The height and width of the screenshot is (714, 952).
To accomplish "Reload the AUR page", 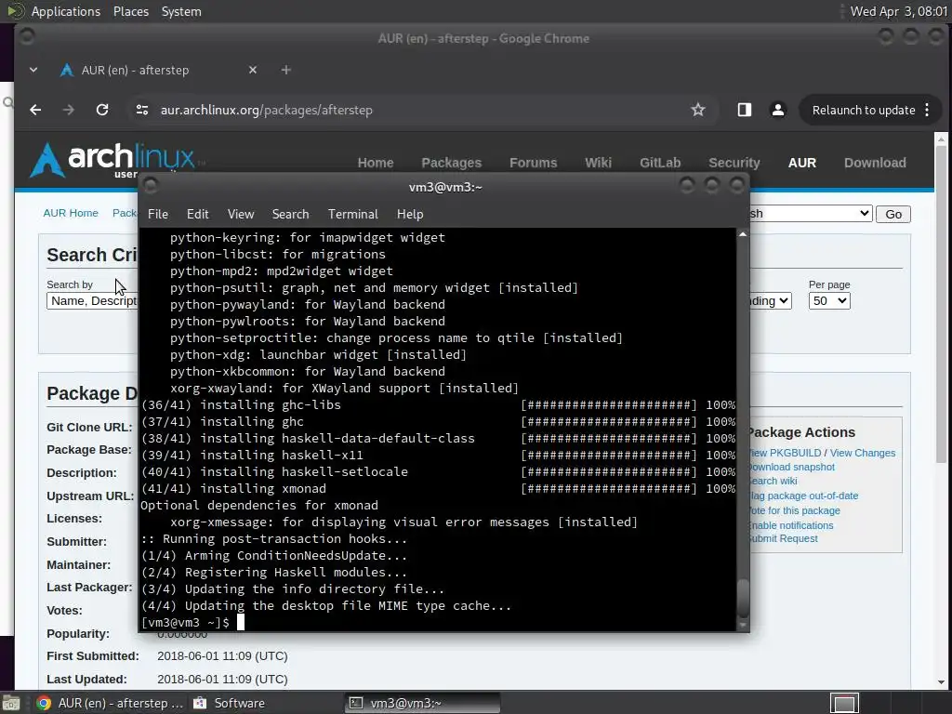I will 102,110.
